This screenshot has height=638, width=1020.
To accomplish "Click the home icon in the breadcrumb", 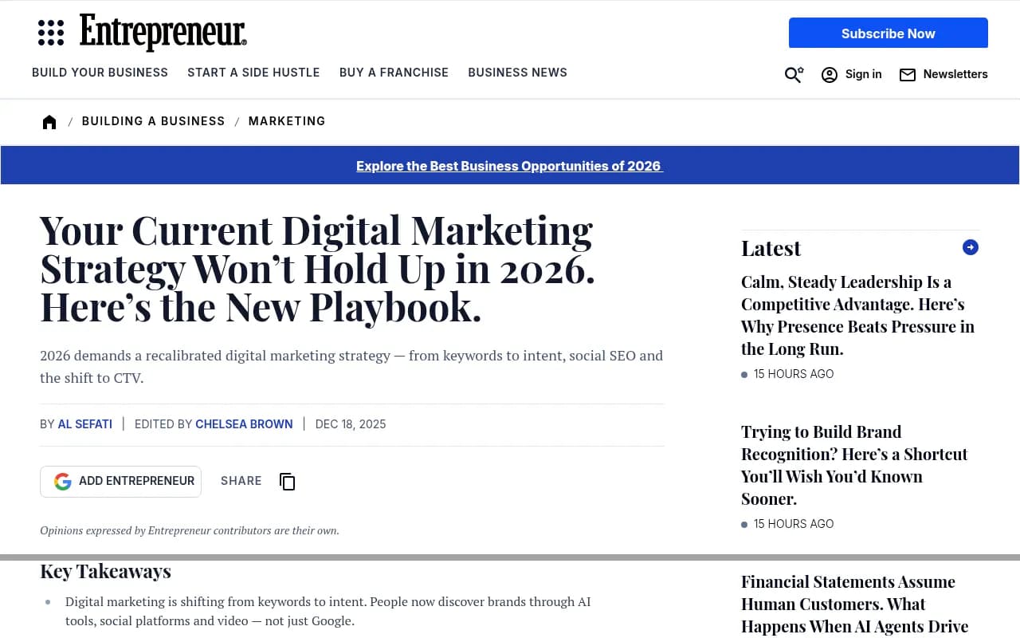I will click(49, 121).
